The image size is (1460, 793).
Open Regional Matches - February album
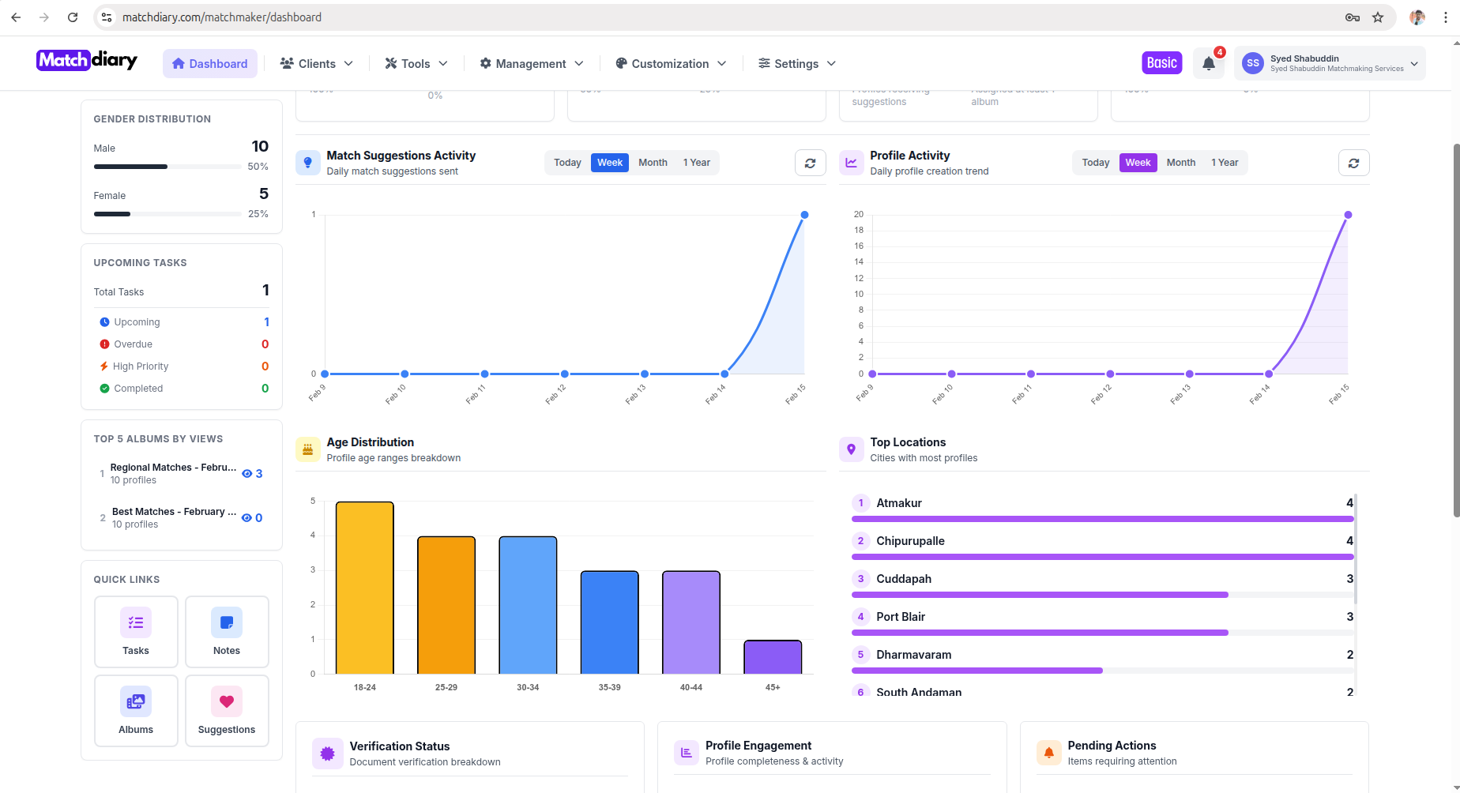172,472
